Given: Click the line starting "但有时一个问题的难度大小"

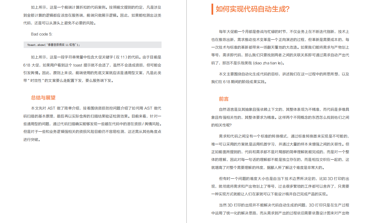Looking at the screenshot, I should (x=284, y=179).
